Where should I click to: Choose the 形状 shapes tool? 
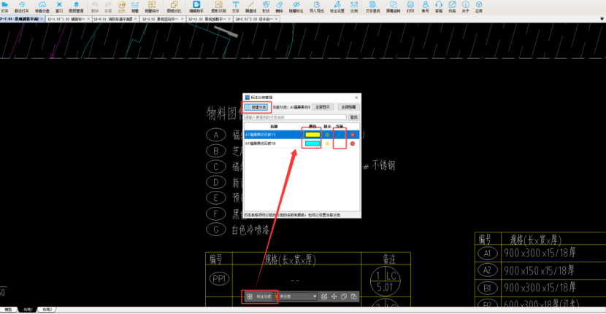click(266, 7)
